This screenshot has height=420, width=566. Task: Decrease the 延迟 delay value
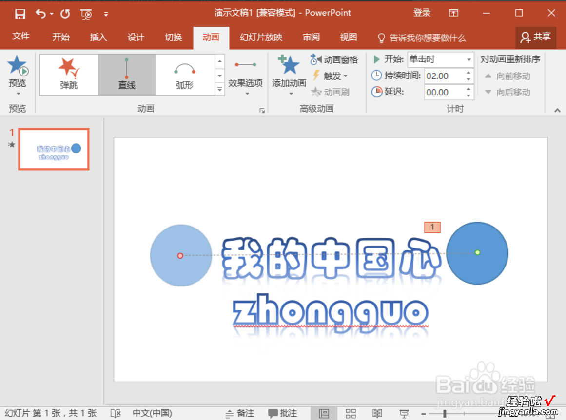click(x=468, y=95)
